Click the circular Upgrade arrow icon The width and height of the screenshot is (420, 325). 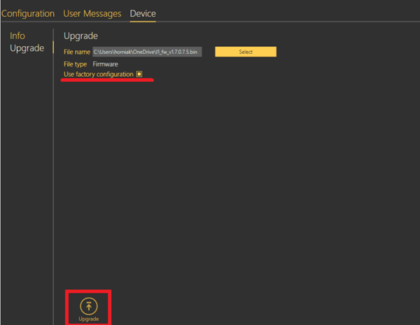[x=89, y=306]
